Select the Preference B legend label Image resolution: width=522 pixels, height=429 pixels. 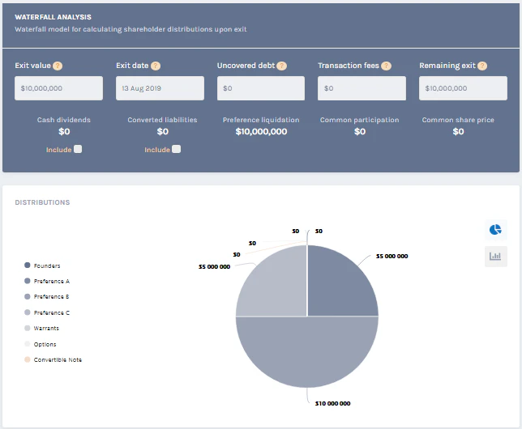pyautogui.click(x=51, y=296)
